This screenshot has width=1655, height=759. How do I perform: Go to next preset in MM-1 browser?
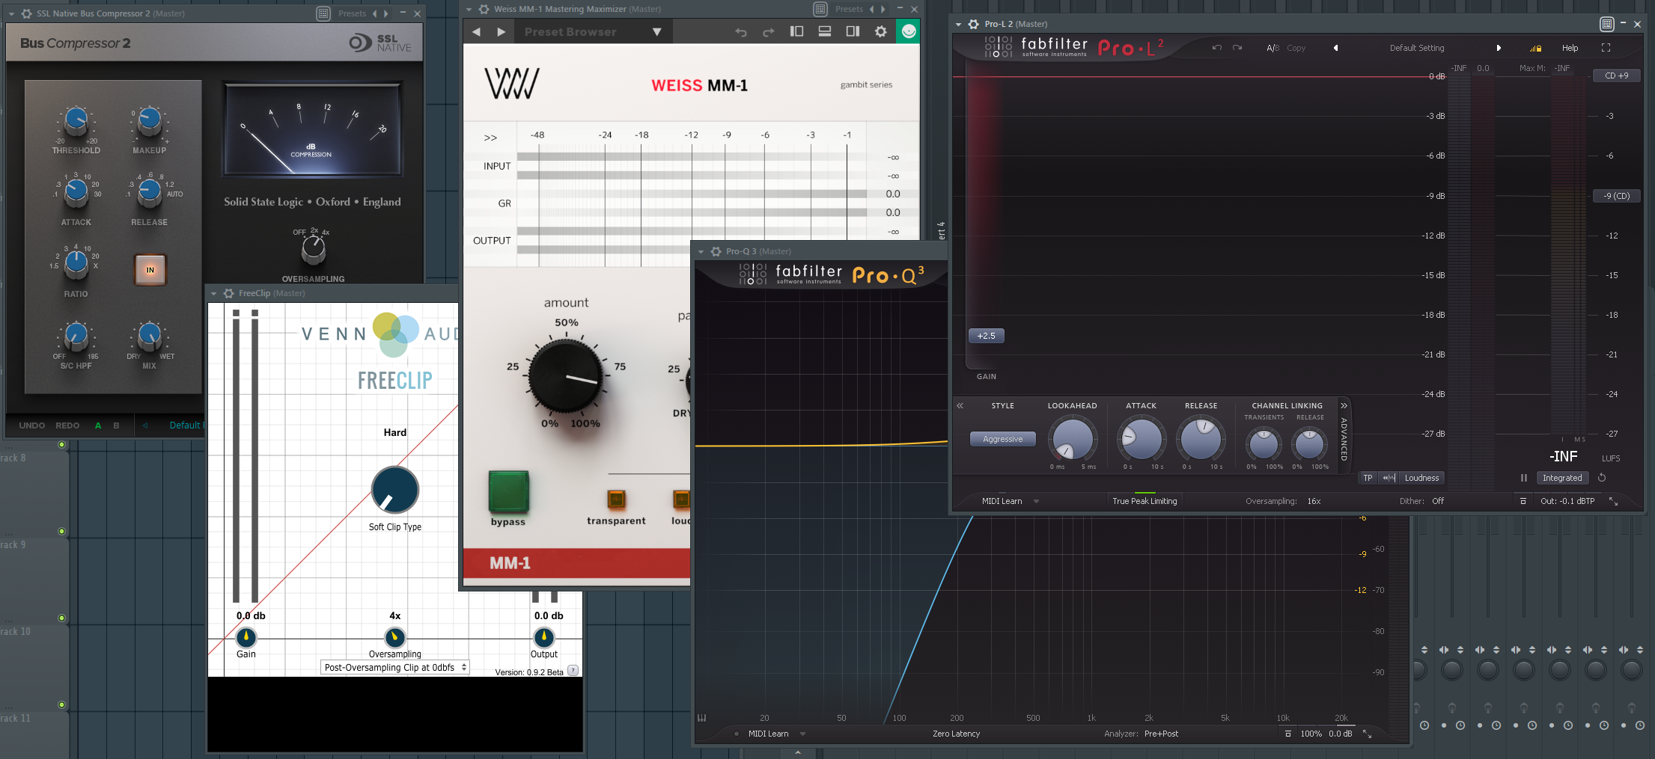click(502, 31)
